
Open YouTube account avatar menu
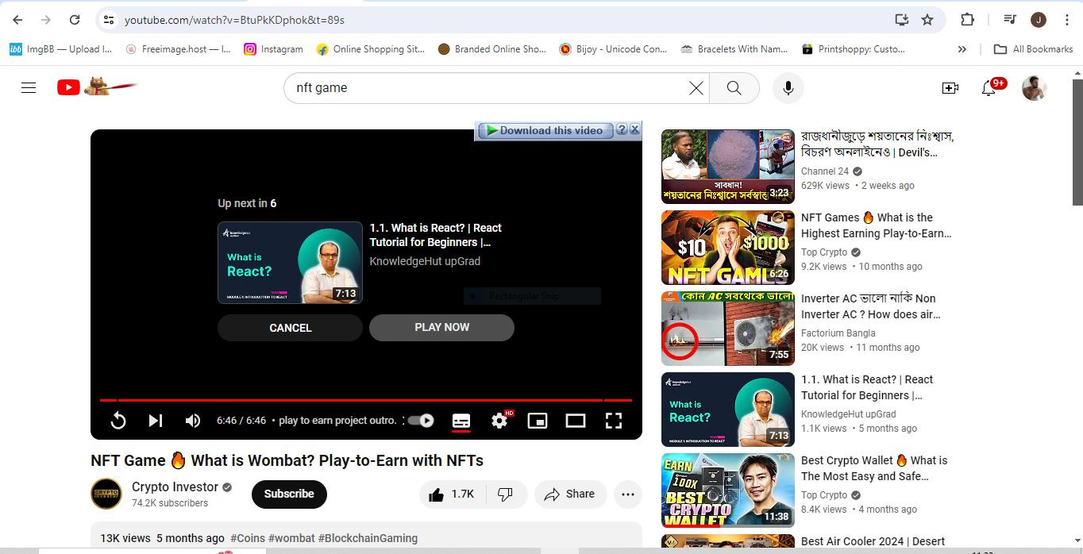tap(1035, 88)
